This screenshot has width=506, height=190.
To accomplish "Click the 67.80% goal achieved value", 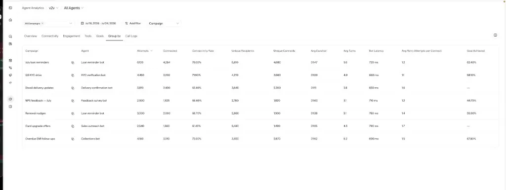I will coord(471,139).
